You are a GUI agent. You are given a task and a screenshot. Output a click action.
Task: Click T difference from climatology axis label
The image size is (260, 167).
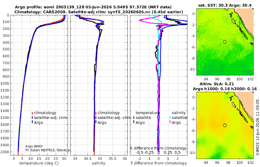(159, 163)
